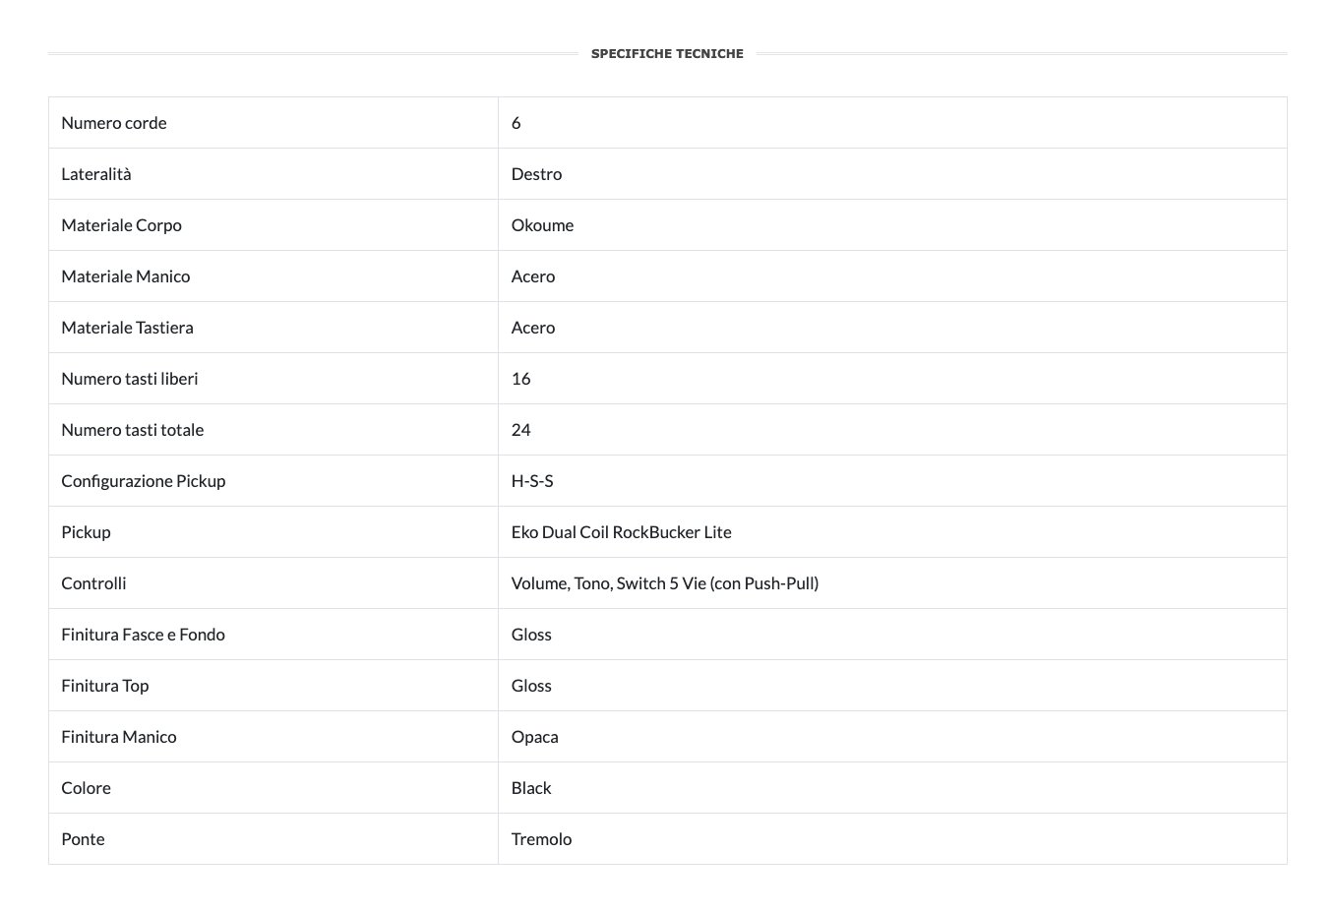Select the Materiale Manico row label

click(125, 276)
